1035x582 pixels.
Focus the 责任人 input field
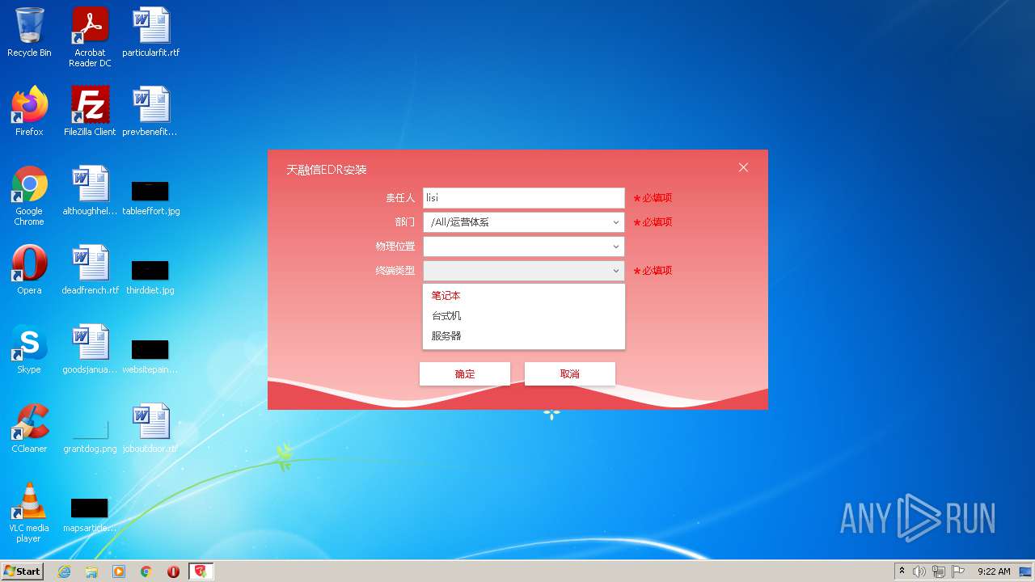click(523, 198)
